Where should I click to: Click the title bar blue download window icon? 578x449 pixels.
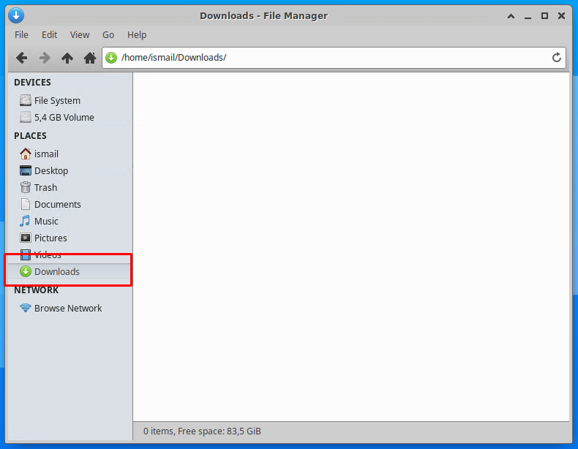click(x=16, y=15)
